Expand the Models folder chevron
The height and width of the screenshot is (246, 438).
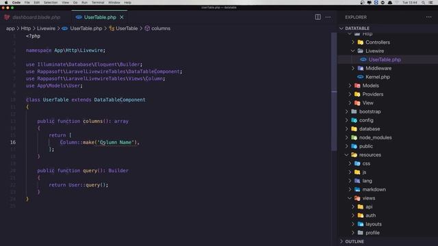coord(350,85)
